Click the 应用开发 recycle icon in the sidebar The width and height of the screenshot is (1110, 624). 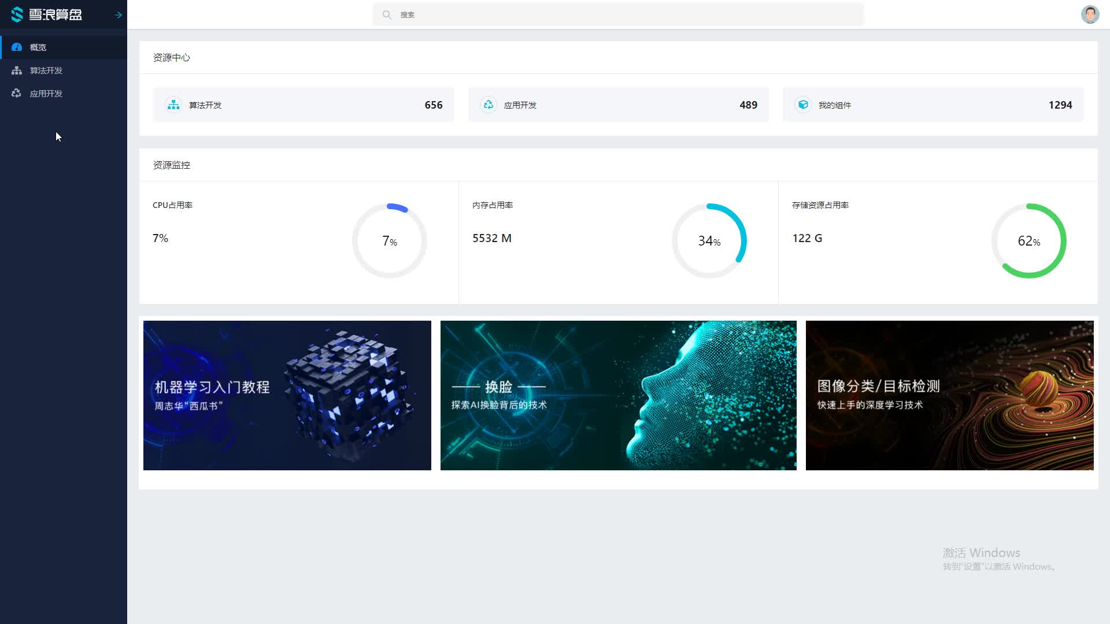pos(17,94)
